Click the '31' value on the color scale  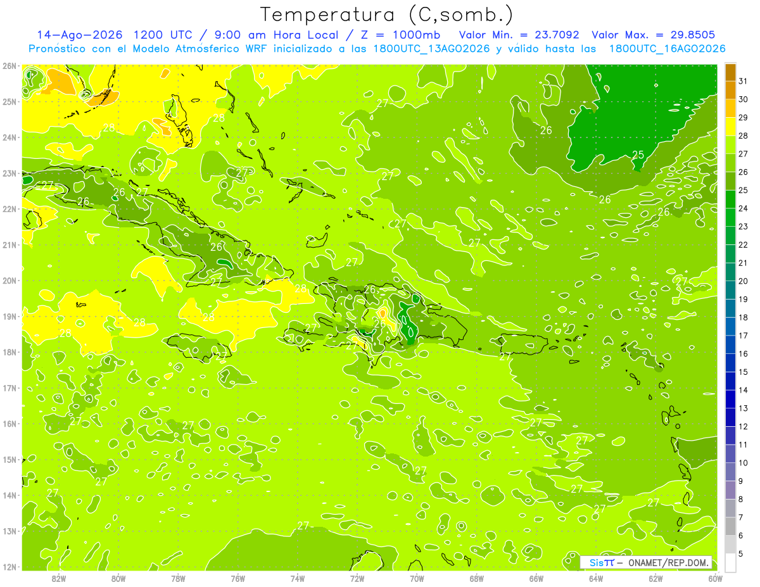pyautogui.click(x=744, y=81)
